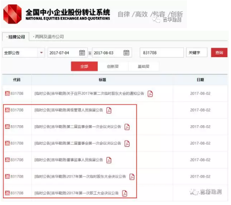
Task: Click date 2017-08-02 in 高级管理人员换届公告 row
Action: tap(200, 110)
